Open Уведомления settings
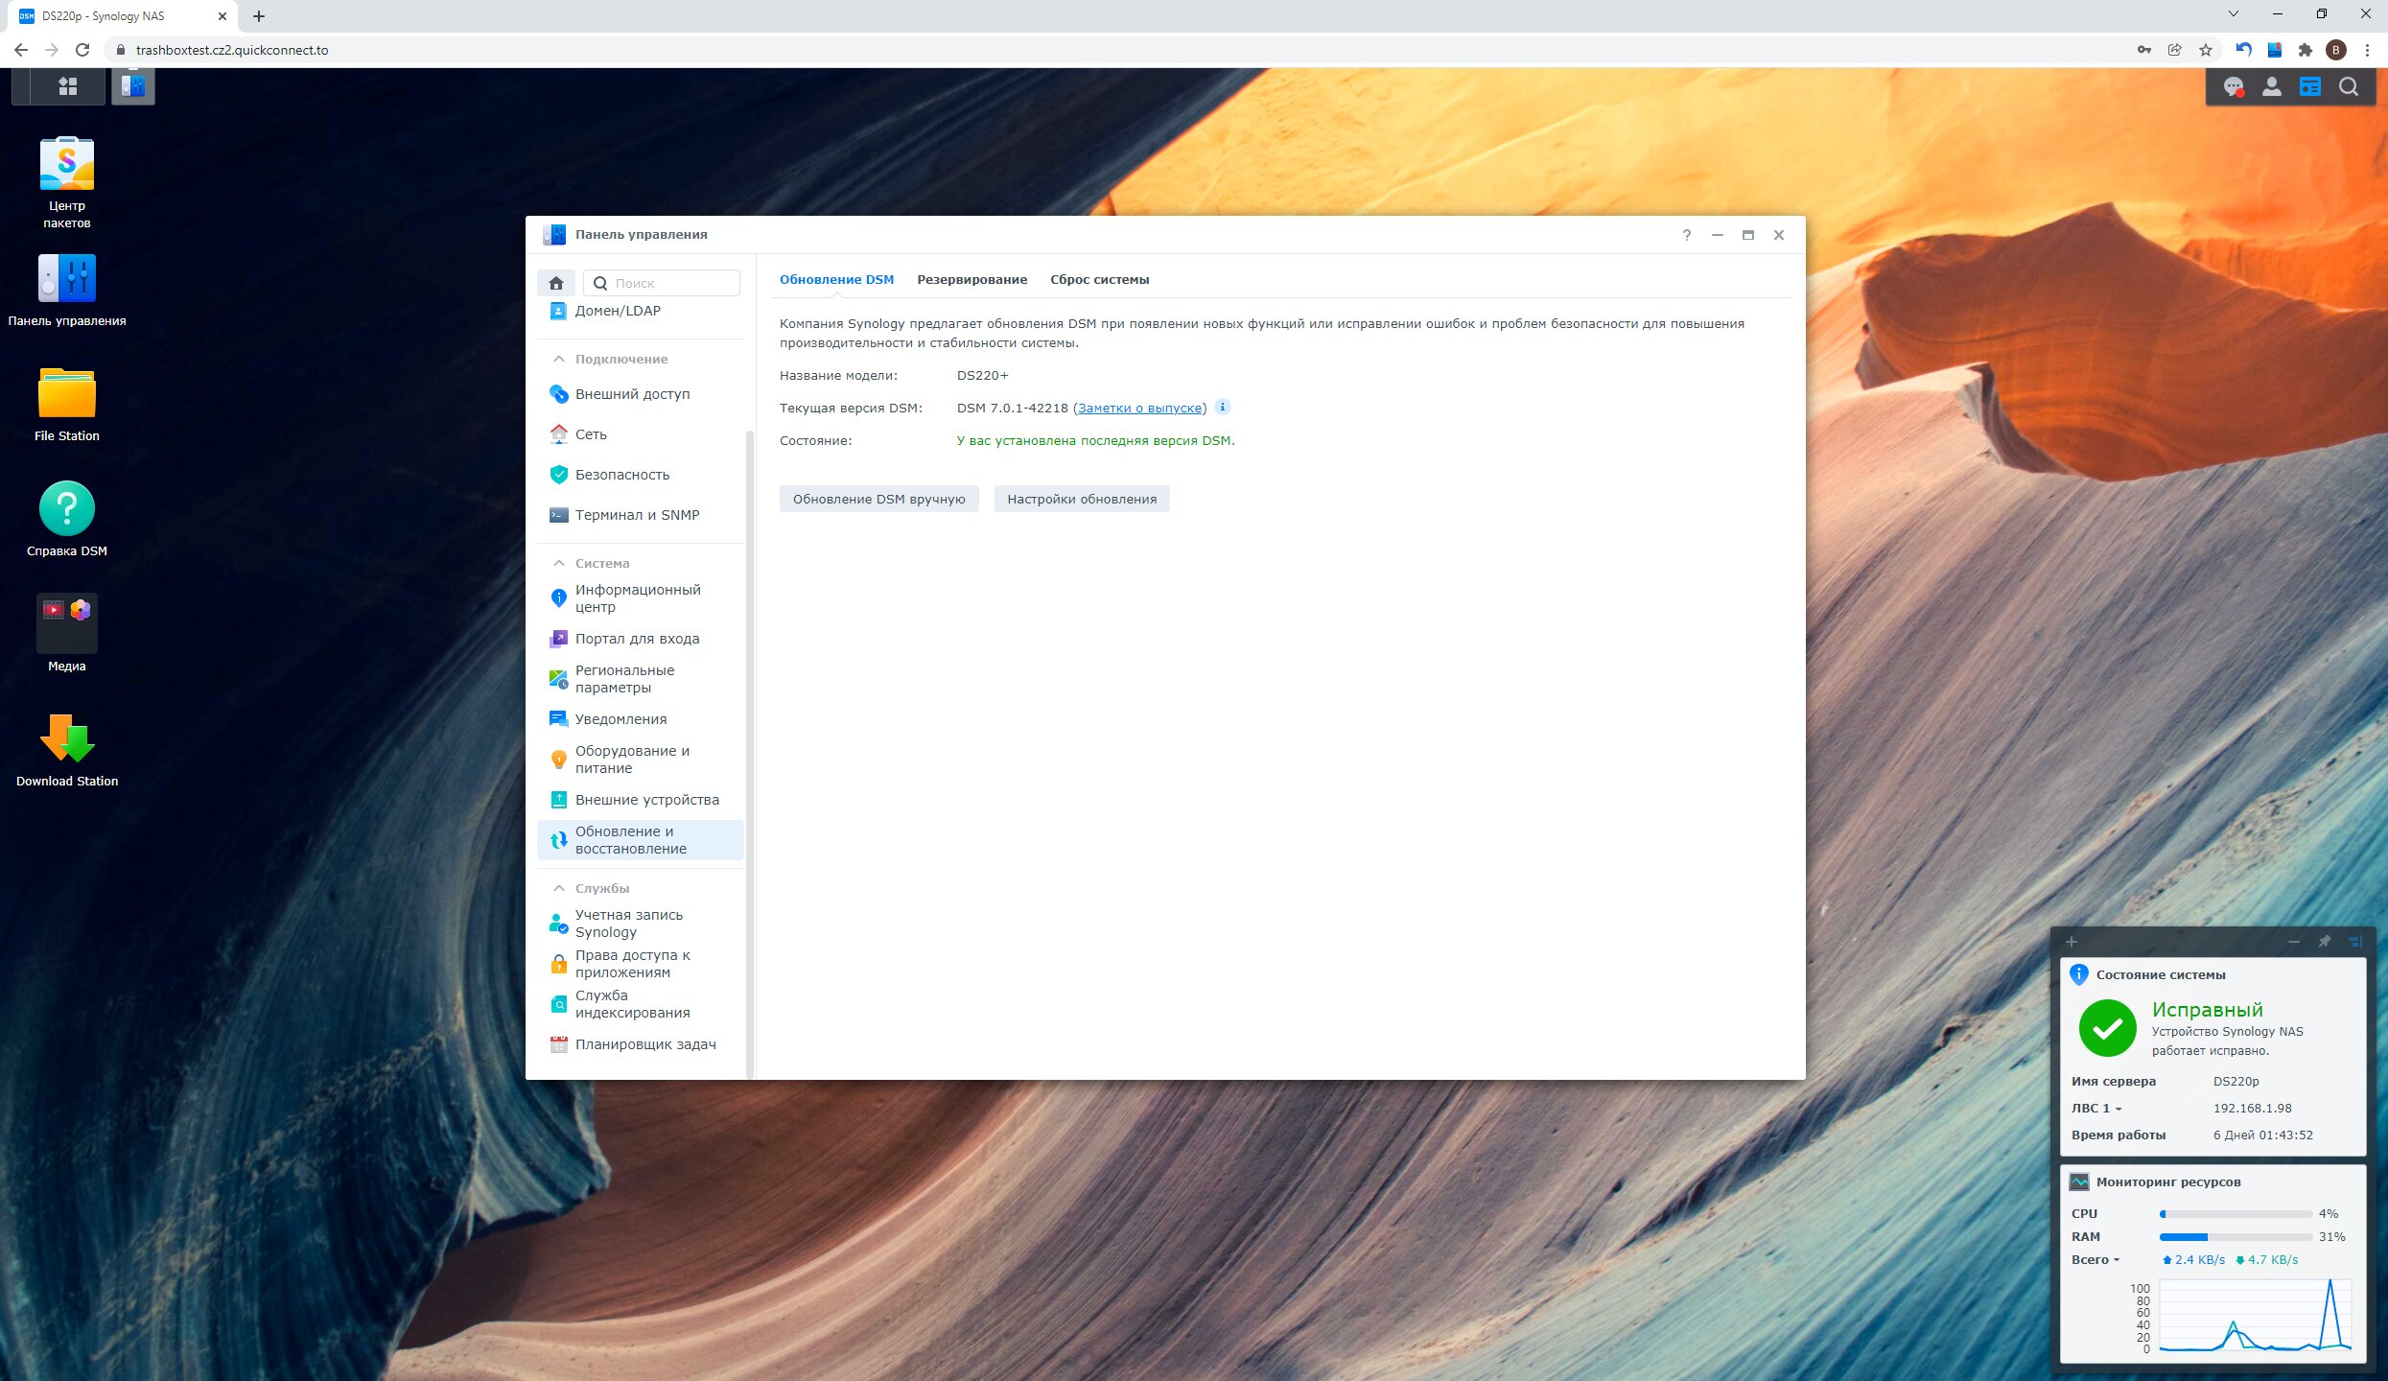This screenshot has height=1381, width=2388. [641, 719]
